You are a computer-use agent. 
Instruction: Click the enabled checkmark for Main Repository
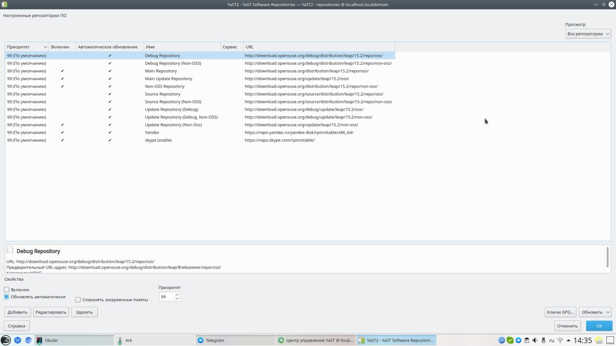point(63,71)
